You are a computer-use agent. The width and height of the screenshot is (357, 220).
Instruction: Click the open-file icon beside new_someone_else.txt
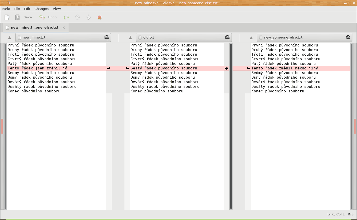pyautogui.click(x=348, y=37)
